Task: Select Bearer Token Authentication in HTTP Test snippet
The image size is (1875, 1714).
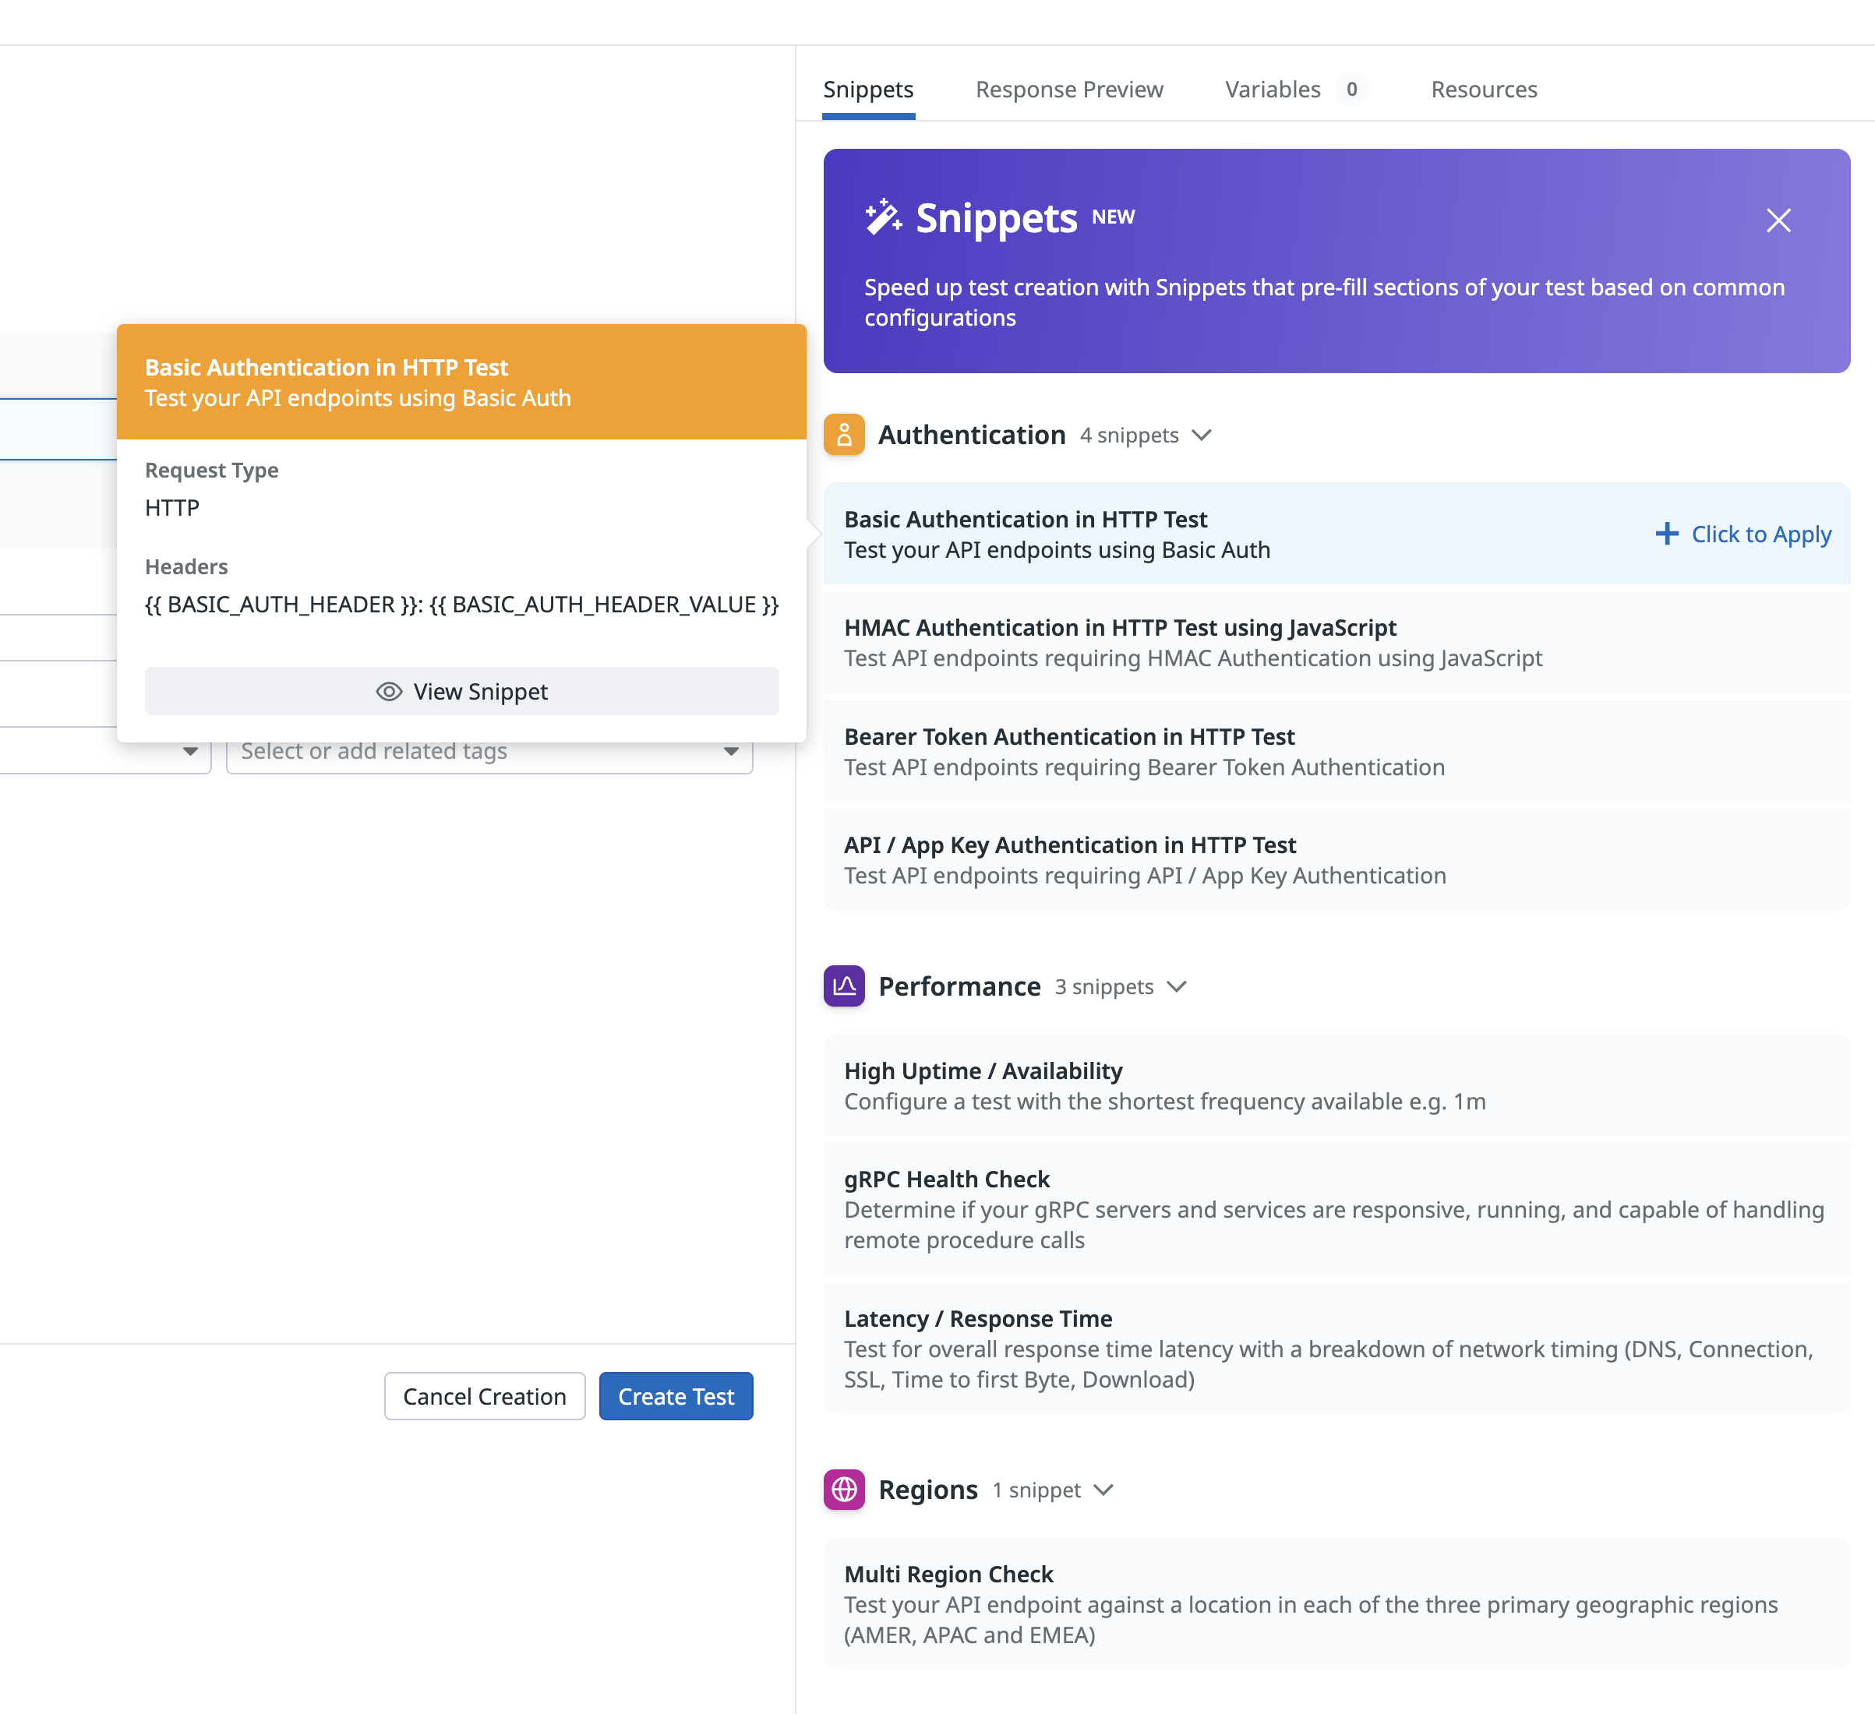Action: 1337,752
